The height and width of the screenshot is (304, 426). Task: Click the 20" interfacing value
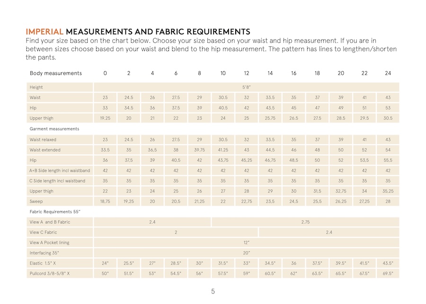point(246,253)
